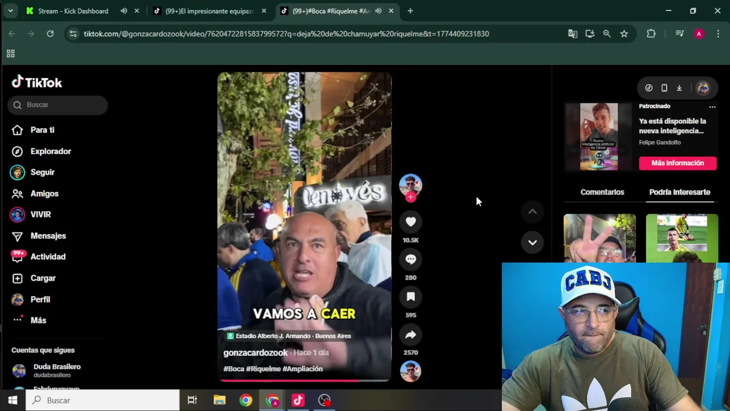Open the TikTok coins icon in top pill
Screen dimensions: 730x411
(648, 88)
